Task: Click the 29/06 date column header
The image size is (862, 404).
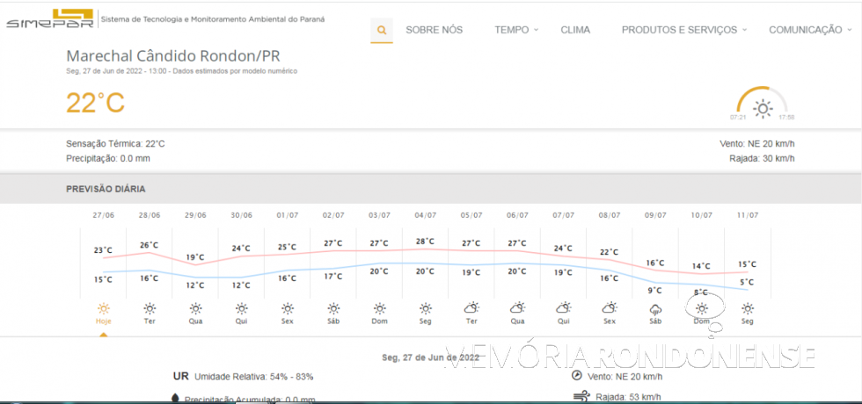Action: coord(195,215)
